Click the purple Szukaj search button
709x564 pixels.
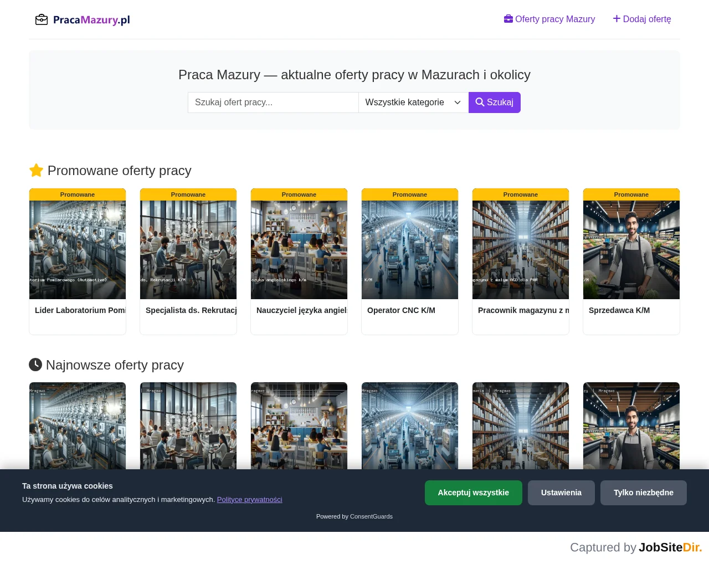tap(495, 102)
